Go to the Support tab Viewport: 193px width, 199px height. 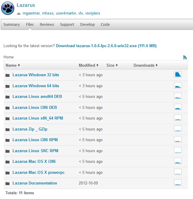pyautogui.click(x=67, y=24)
